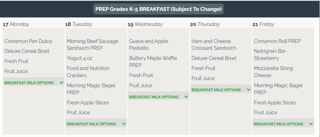Expand Friday's Breakfast Milk Options chevron

click(311, 124)
